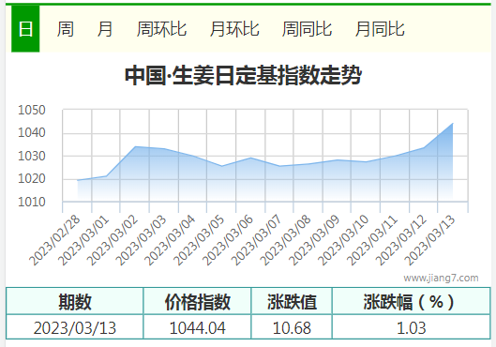The image size is (496, 347).
Task: Click the 2023/03/13 peak point on chart
Action: tap(453, 124)
